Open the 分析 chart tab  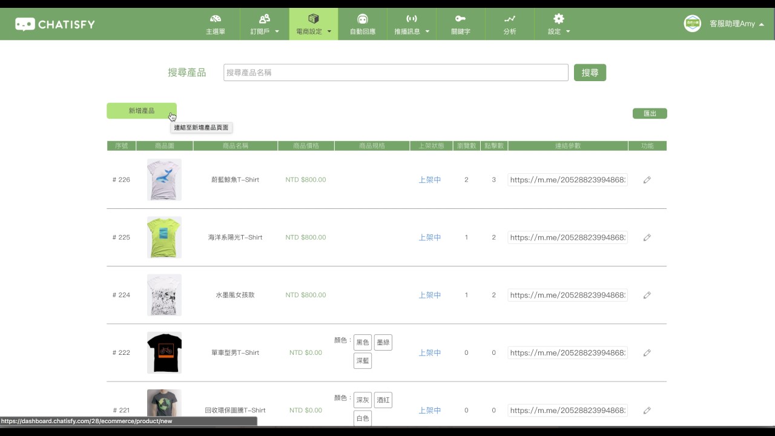point(510,24)
